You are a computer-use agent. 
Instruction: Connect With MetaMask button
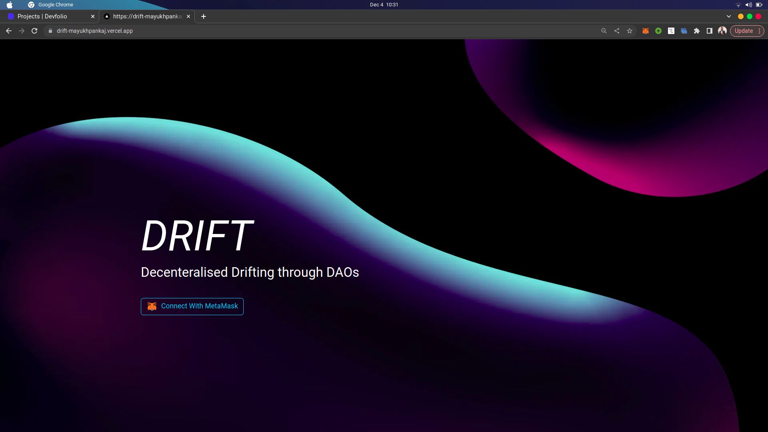[x=192, y=306]
